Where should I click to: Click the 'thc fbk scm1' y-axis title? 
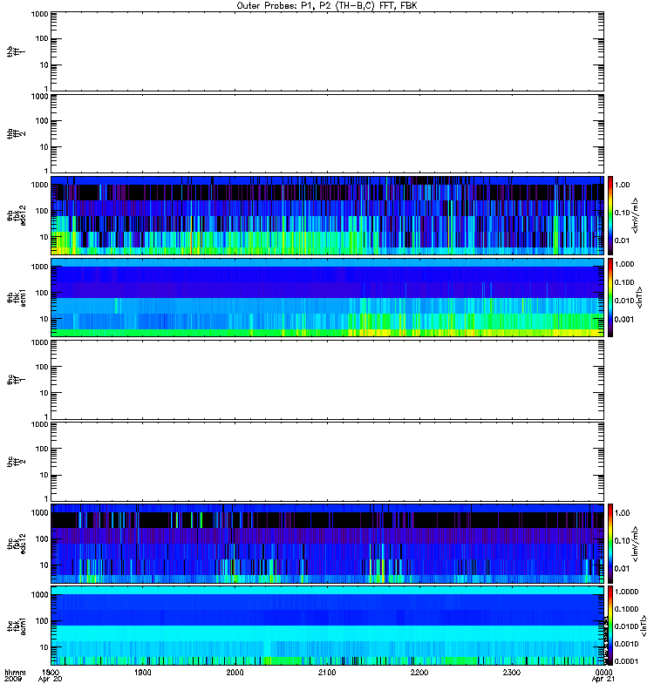tap(16, 626)
